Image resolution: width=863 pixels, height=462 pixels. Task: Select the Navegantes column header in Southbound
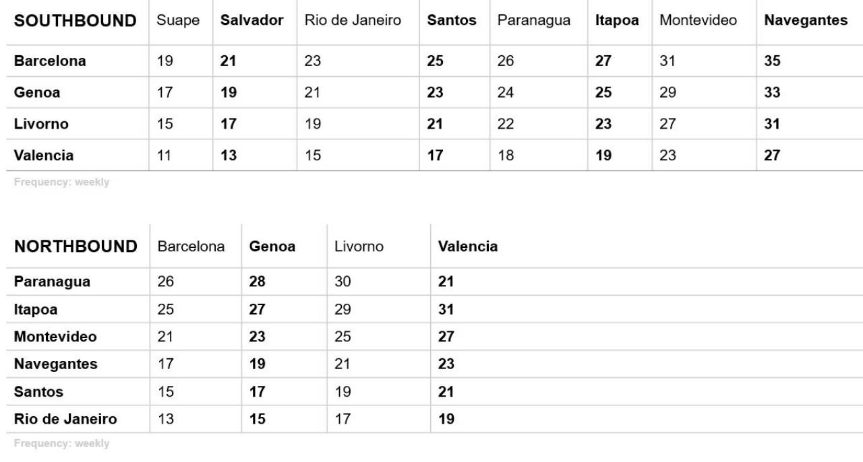pos(806,21)
